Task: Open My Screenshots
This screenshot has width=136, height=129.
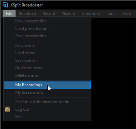Action: (47, 92)
